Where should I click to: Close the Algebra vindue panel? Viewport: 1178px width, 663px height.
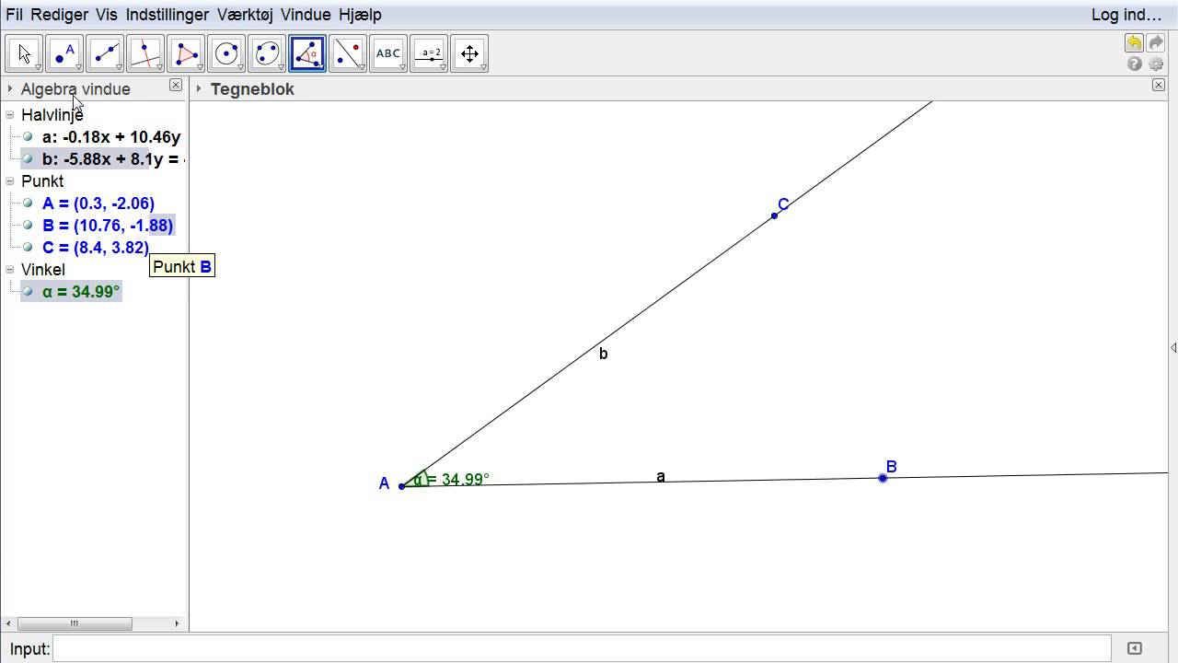point(176,85)
